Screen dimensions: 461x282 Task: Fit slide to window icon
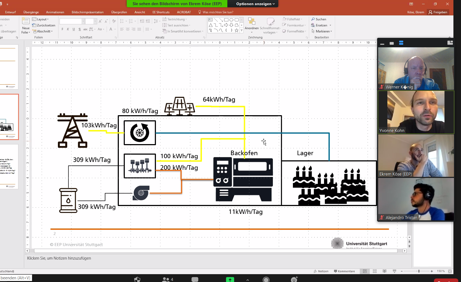tap(450, 271)
